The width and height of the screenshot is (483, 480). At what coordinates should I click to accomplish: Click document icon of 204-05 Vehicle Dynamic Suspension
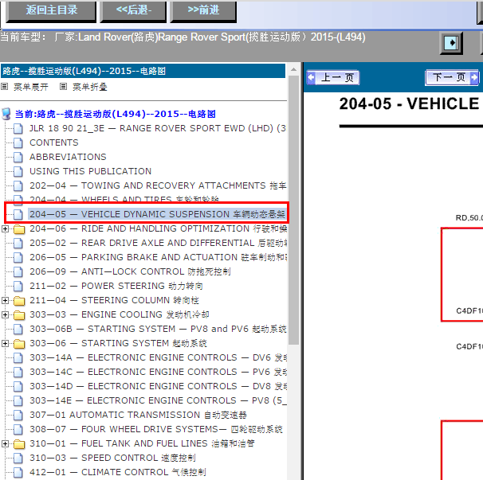point(18,215)
